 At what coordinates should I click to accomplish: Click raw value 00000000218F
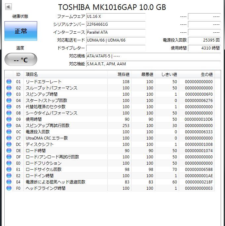[x=199, y=182]
